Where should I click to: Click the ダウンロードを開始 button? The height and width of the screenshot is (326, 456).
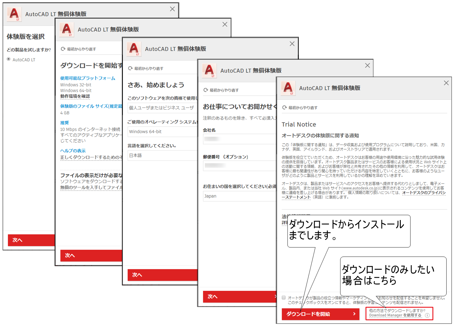tap(320, 314)
